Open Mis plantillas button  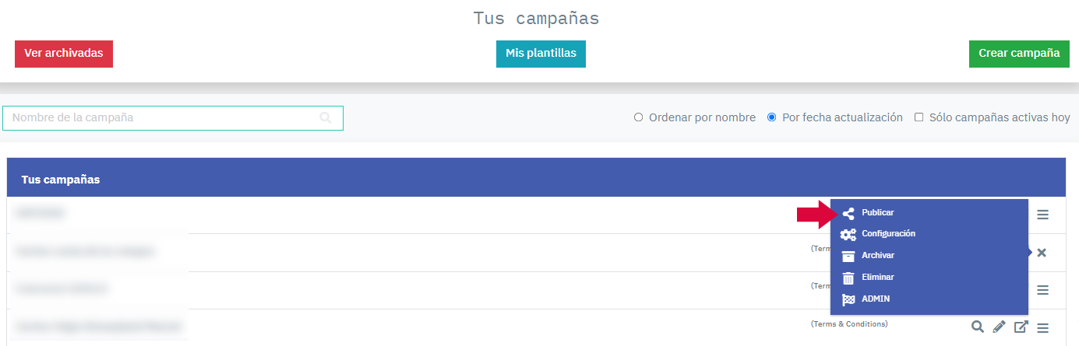(x=541, y=54)
